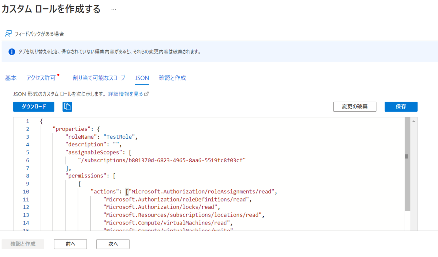438x257 pixels.
Task: Click the 次へ button
Action: [x=113, y=244]
